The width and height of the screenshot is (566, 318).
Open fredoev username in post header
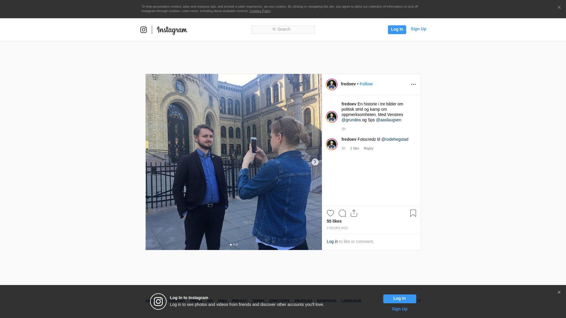tap(348, 84)
